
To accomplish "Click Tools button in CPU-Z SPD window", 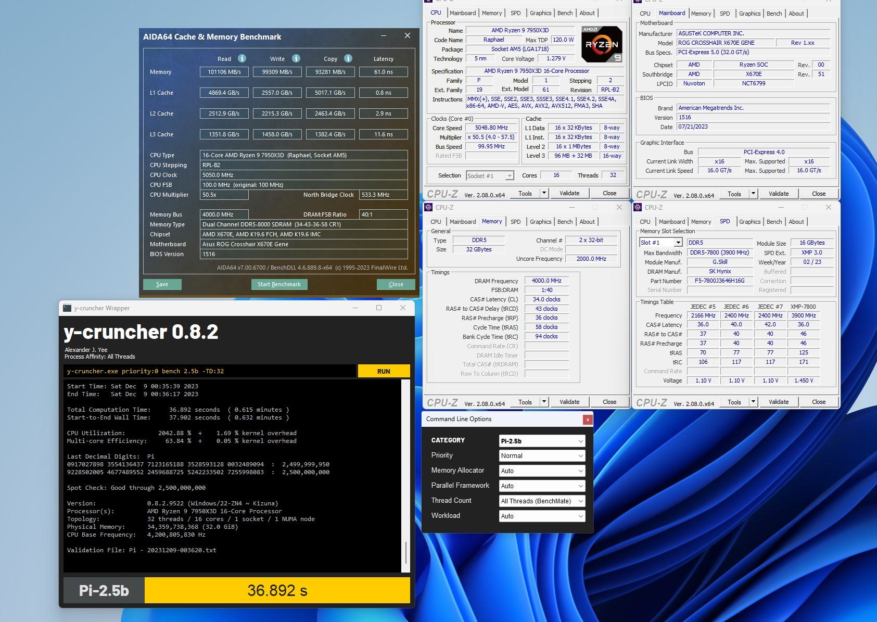I will tap(734, 402).
